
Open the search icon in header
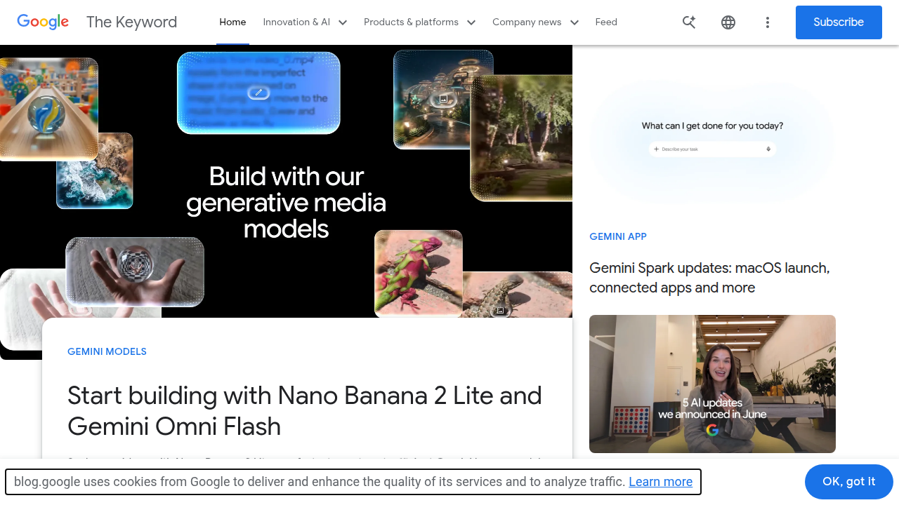pos(689,22)
